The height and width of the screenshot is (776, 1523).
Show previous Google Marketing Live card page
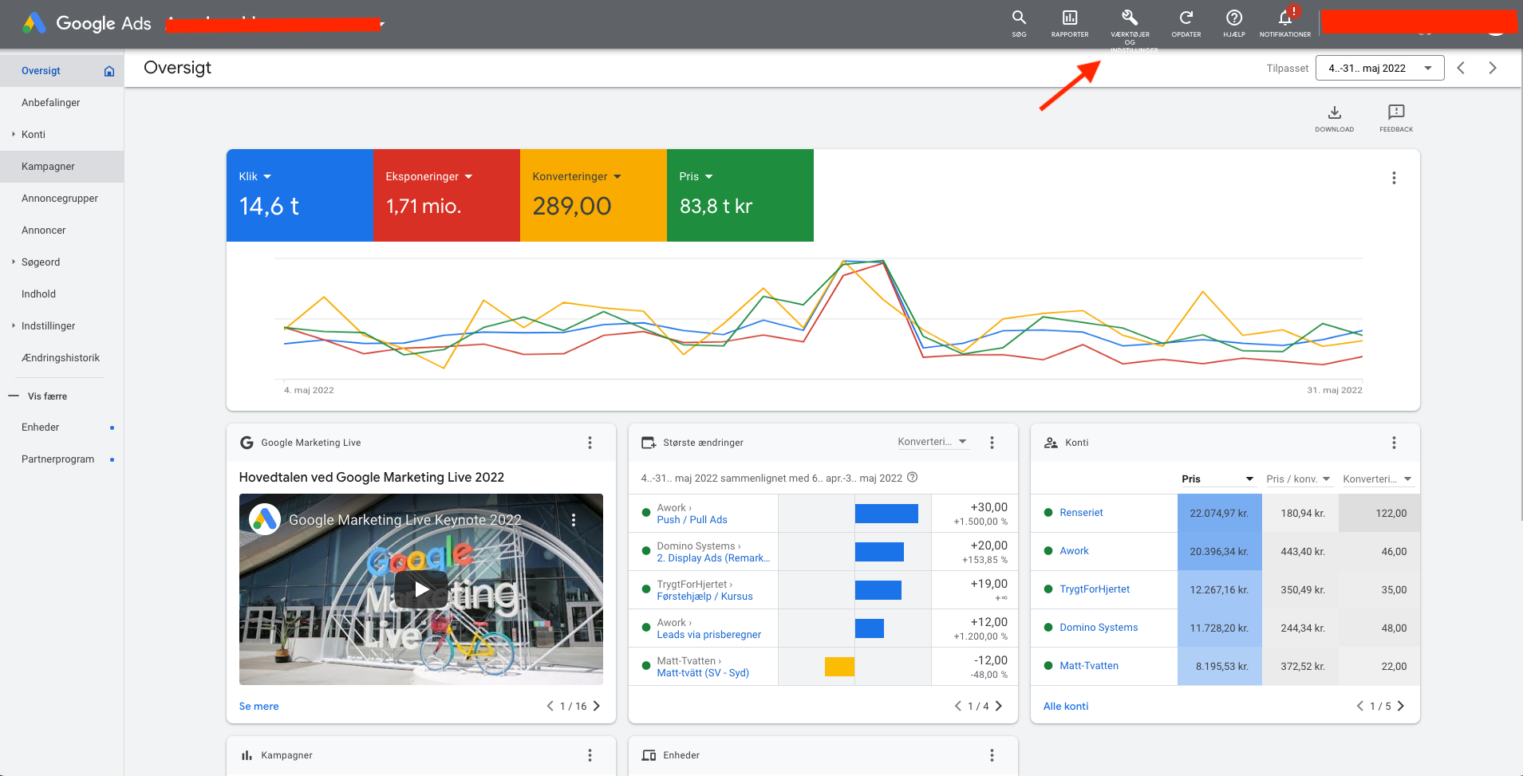pos(550,706)
